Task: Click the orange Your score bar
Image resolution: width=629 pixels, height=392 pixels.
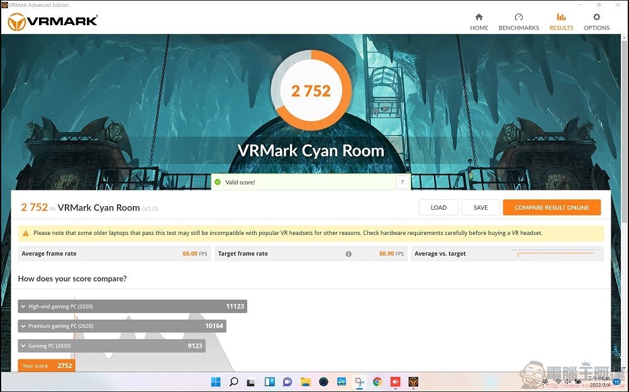Action: point(47,366)
